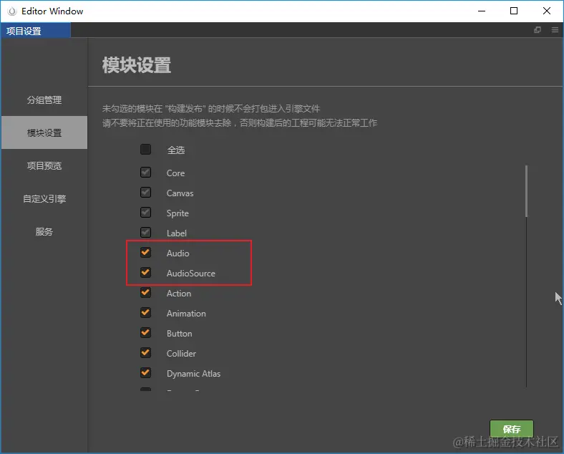564x454 pixels.
Task: Click the green 保存 save button
Action: (512, 429)
